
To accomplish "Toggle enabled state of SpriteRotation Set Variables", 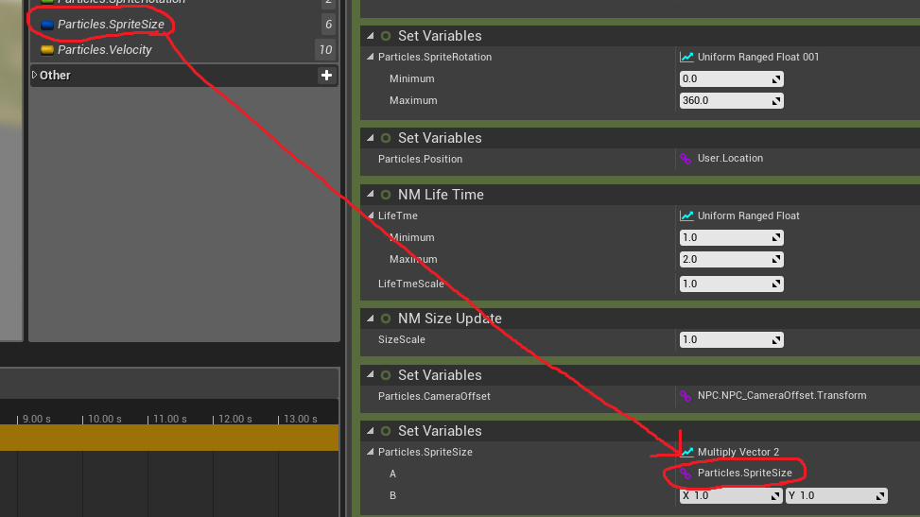I will coord(386,36).
